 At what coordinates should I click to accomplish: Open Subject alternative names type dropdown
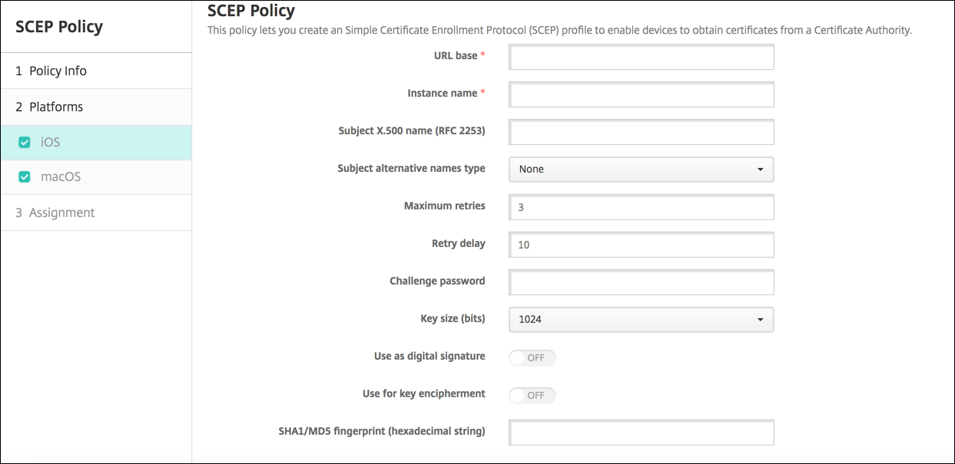pos(640,169)
